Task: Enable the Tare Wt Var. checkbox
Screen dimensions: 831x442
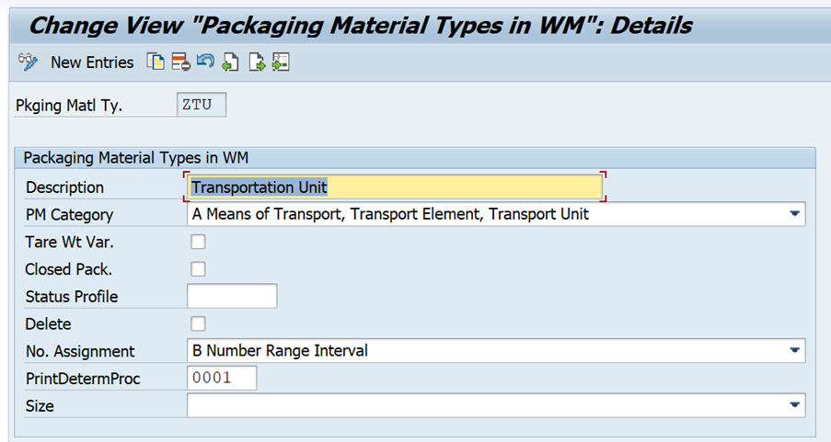Action: coord(198,243)
